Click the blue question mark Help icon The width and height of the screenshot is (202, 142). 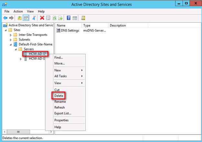click(69, 18)
